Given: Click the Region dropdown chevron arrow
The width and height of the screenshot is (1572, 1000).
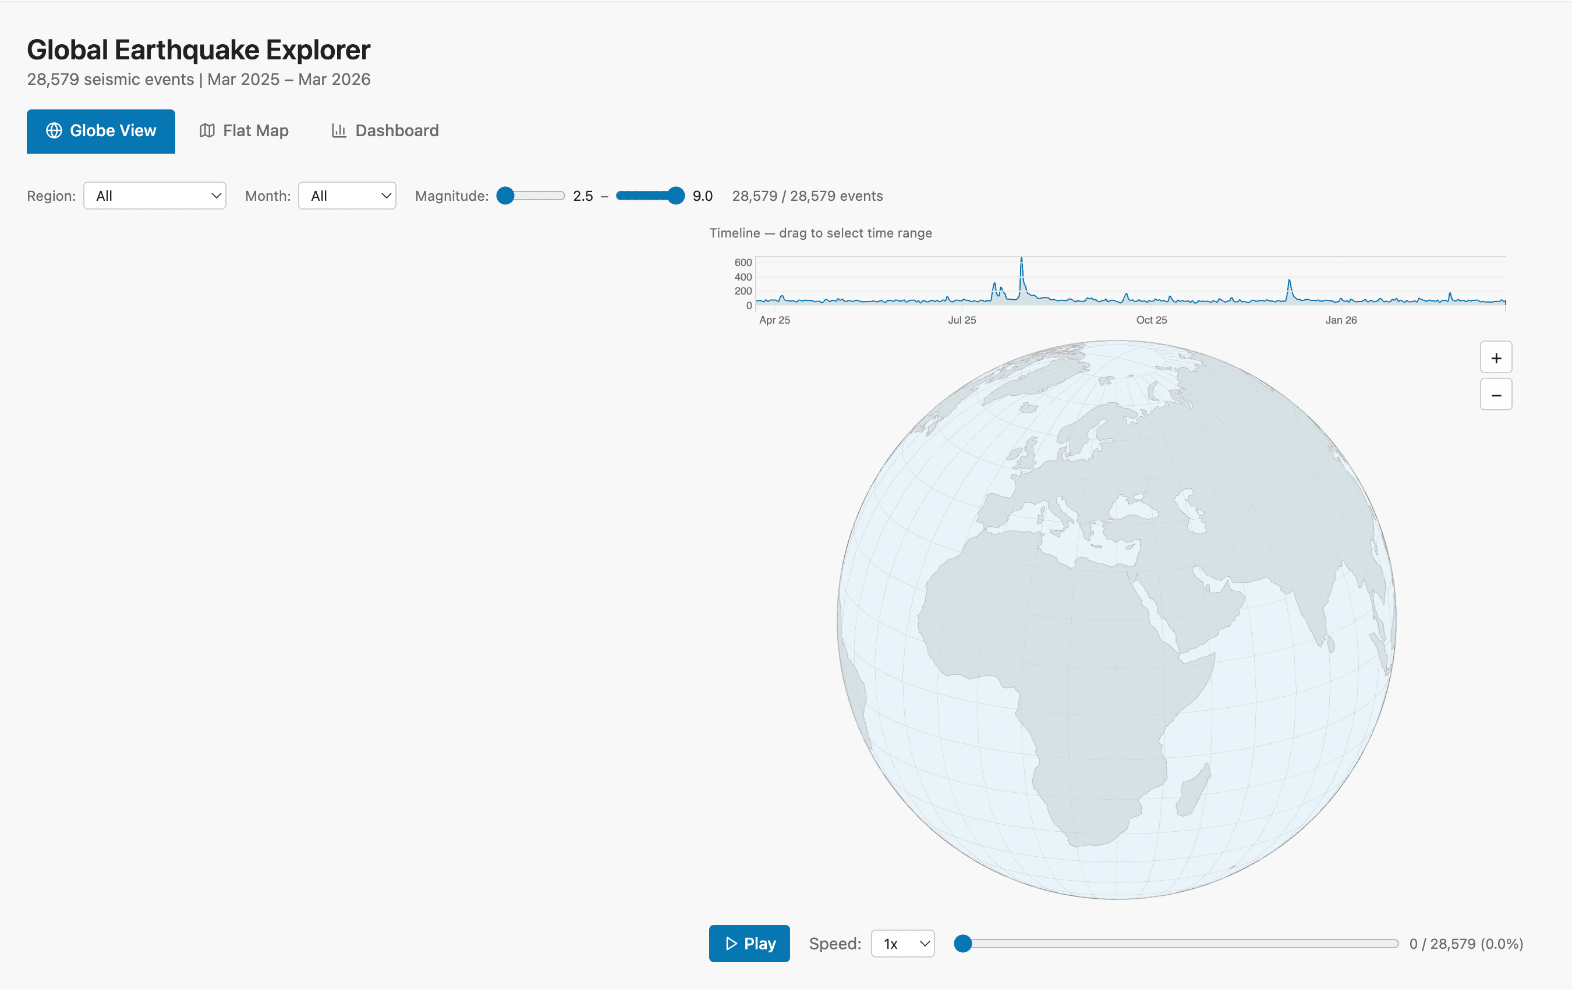Looking at the screenshot, I should tap(215, 195).
